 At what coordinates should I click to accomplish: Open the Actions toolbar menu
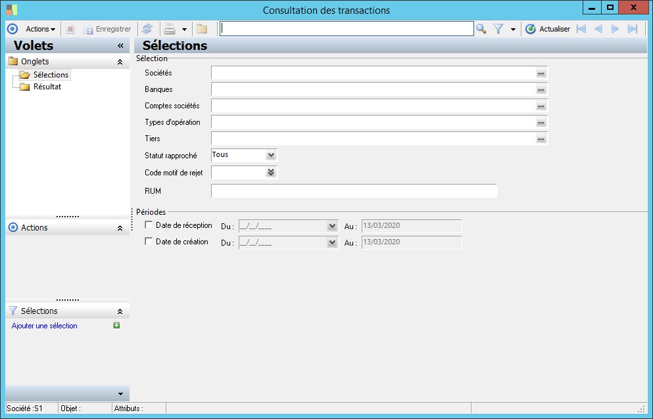(40, 29)
